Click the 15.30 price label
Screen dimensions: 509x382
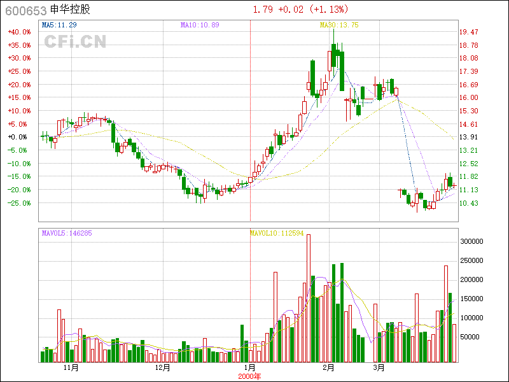[469, 111]
